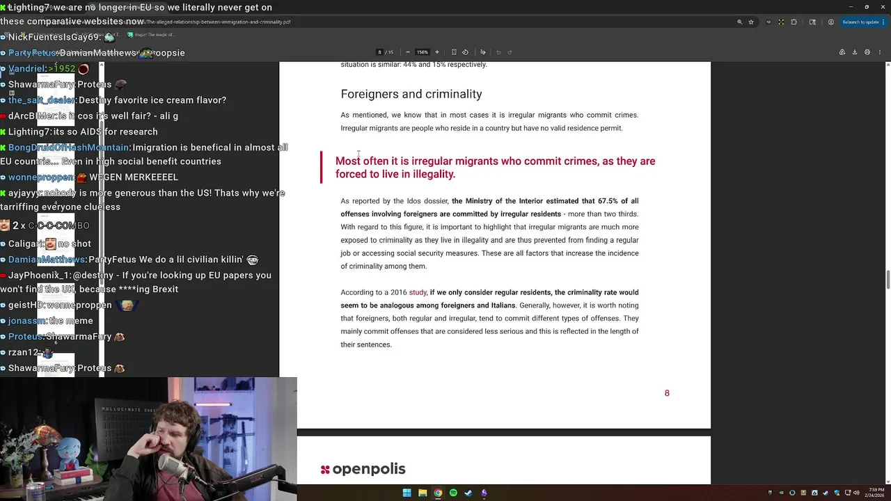Open the Chrome side panel icon
The width and height of the screenshot is (891, 501).
pos(812,22)
